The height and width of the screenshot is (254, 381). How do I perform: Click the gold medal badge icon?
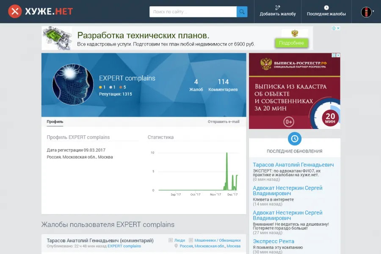click(x=100, y=87)
